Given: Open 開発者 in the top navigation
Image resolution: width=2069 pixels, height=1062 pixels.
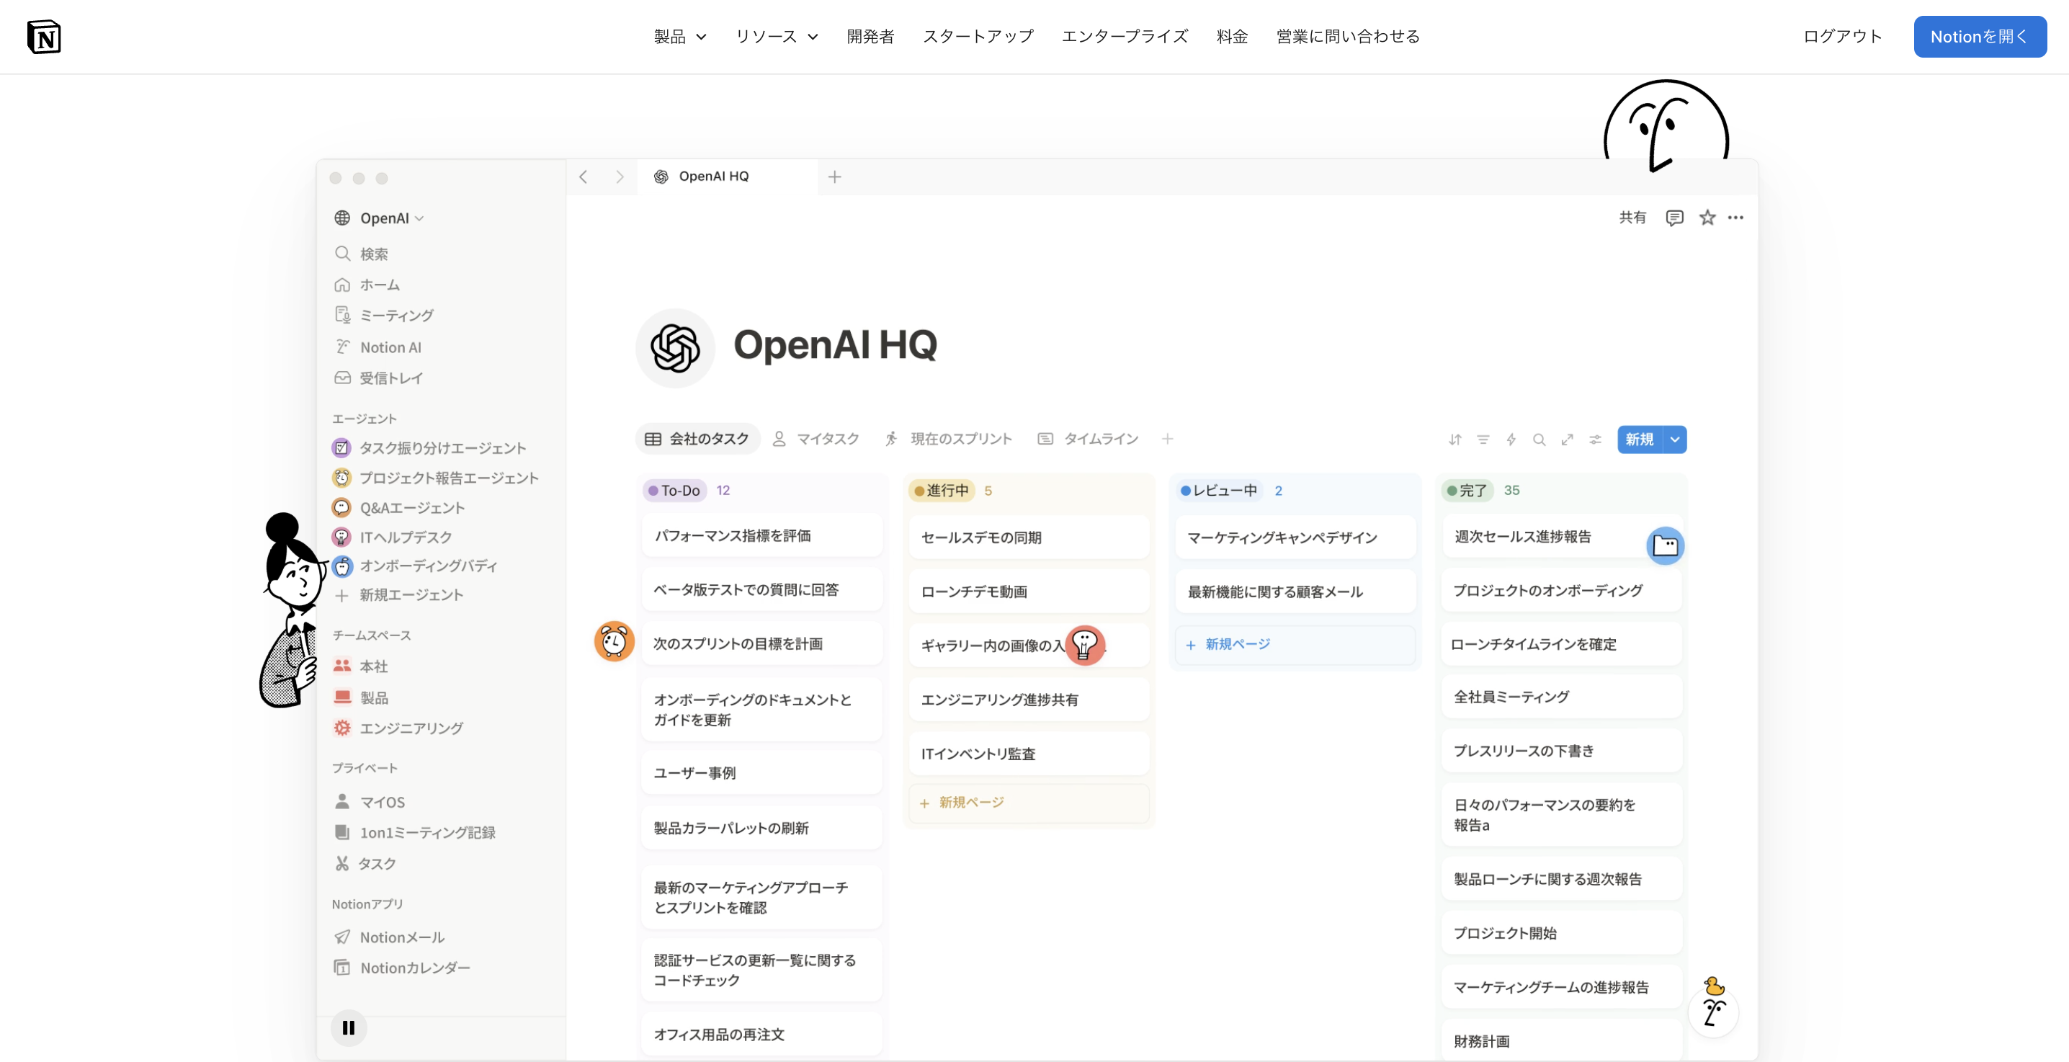Looking at the screenshot, I should (x=871, y=37).
